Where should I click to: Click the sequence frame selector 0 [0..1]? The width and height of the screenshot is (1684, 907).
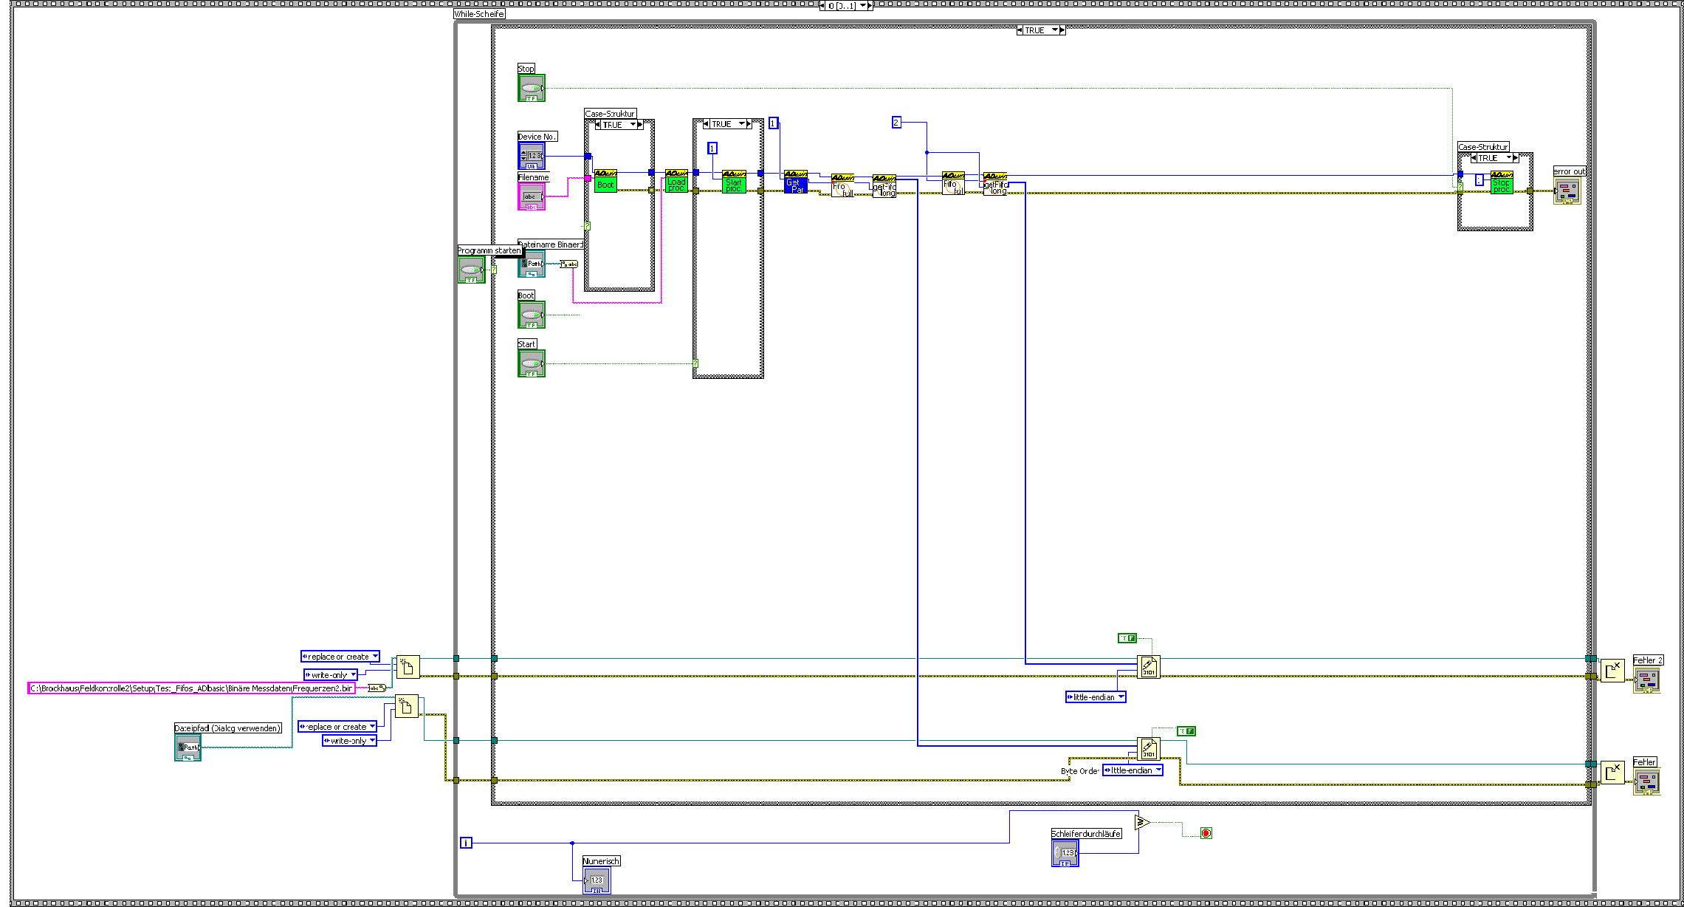[846, 5]
